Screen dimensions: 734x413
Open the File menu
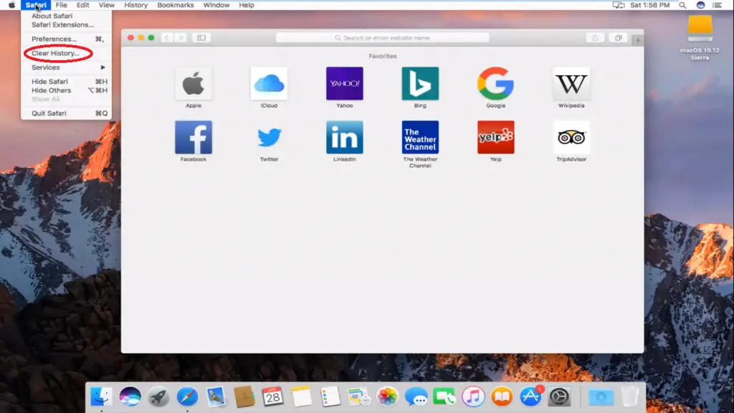click(62, 5)
